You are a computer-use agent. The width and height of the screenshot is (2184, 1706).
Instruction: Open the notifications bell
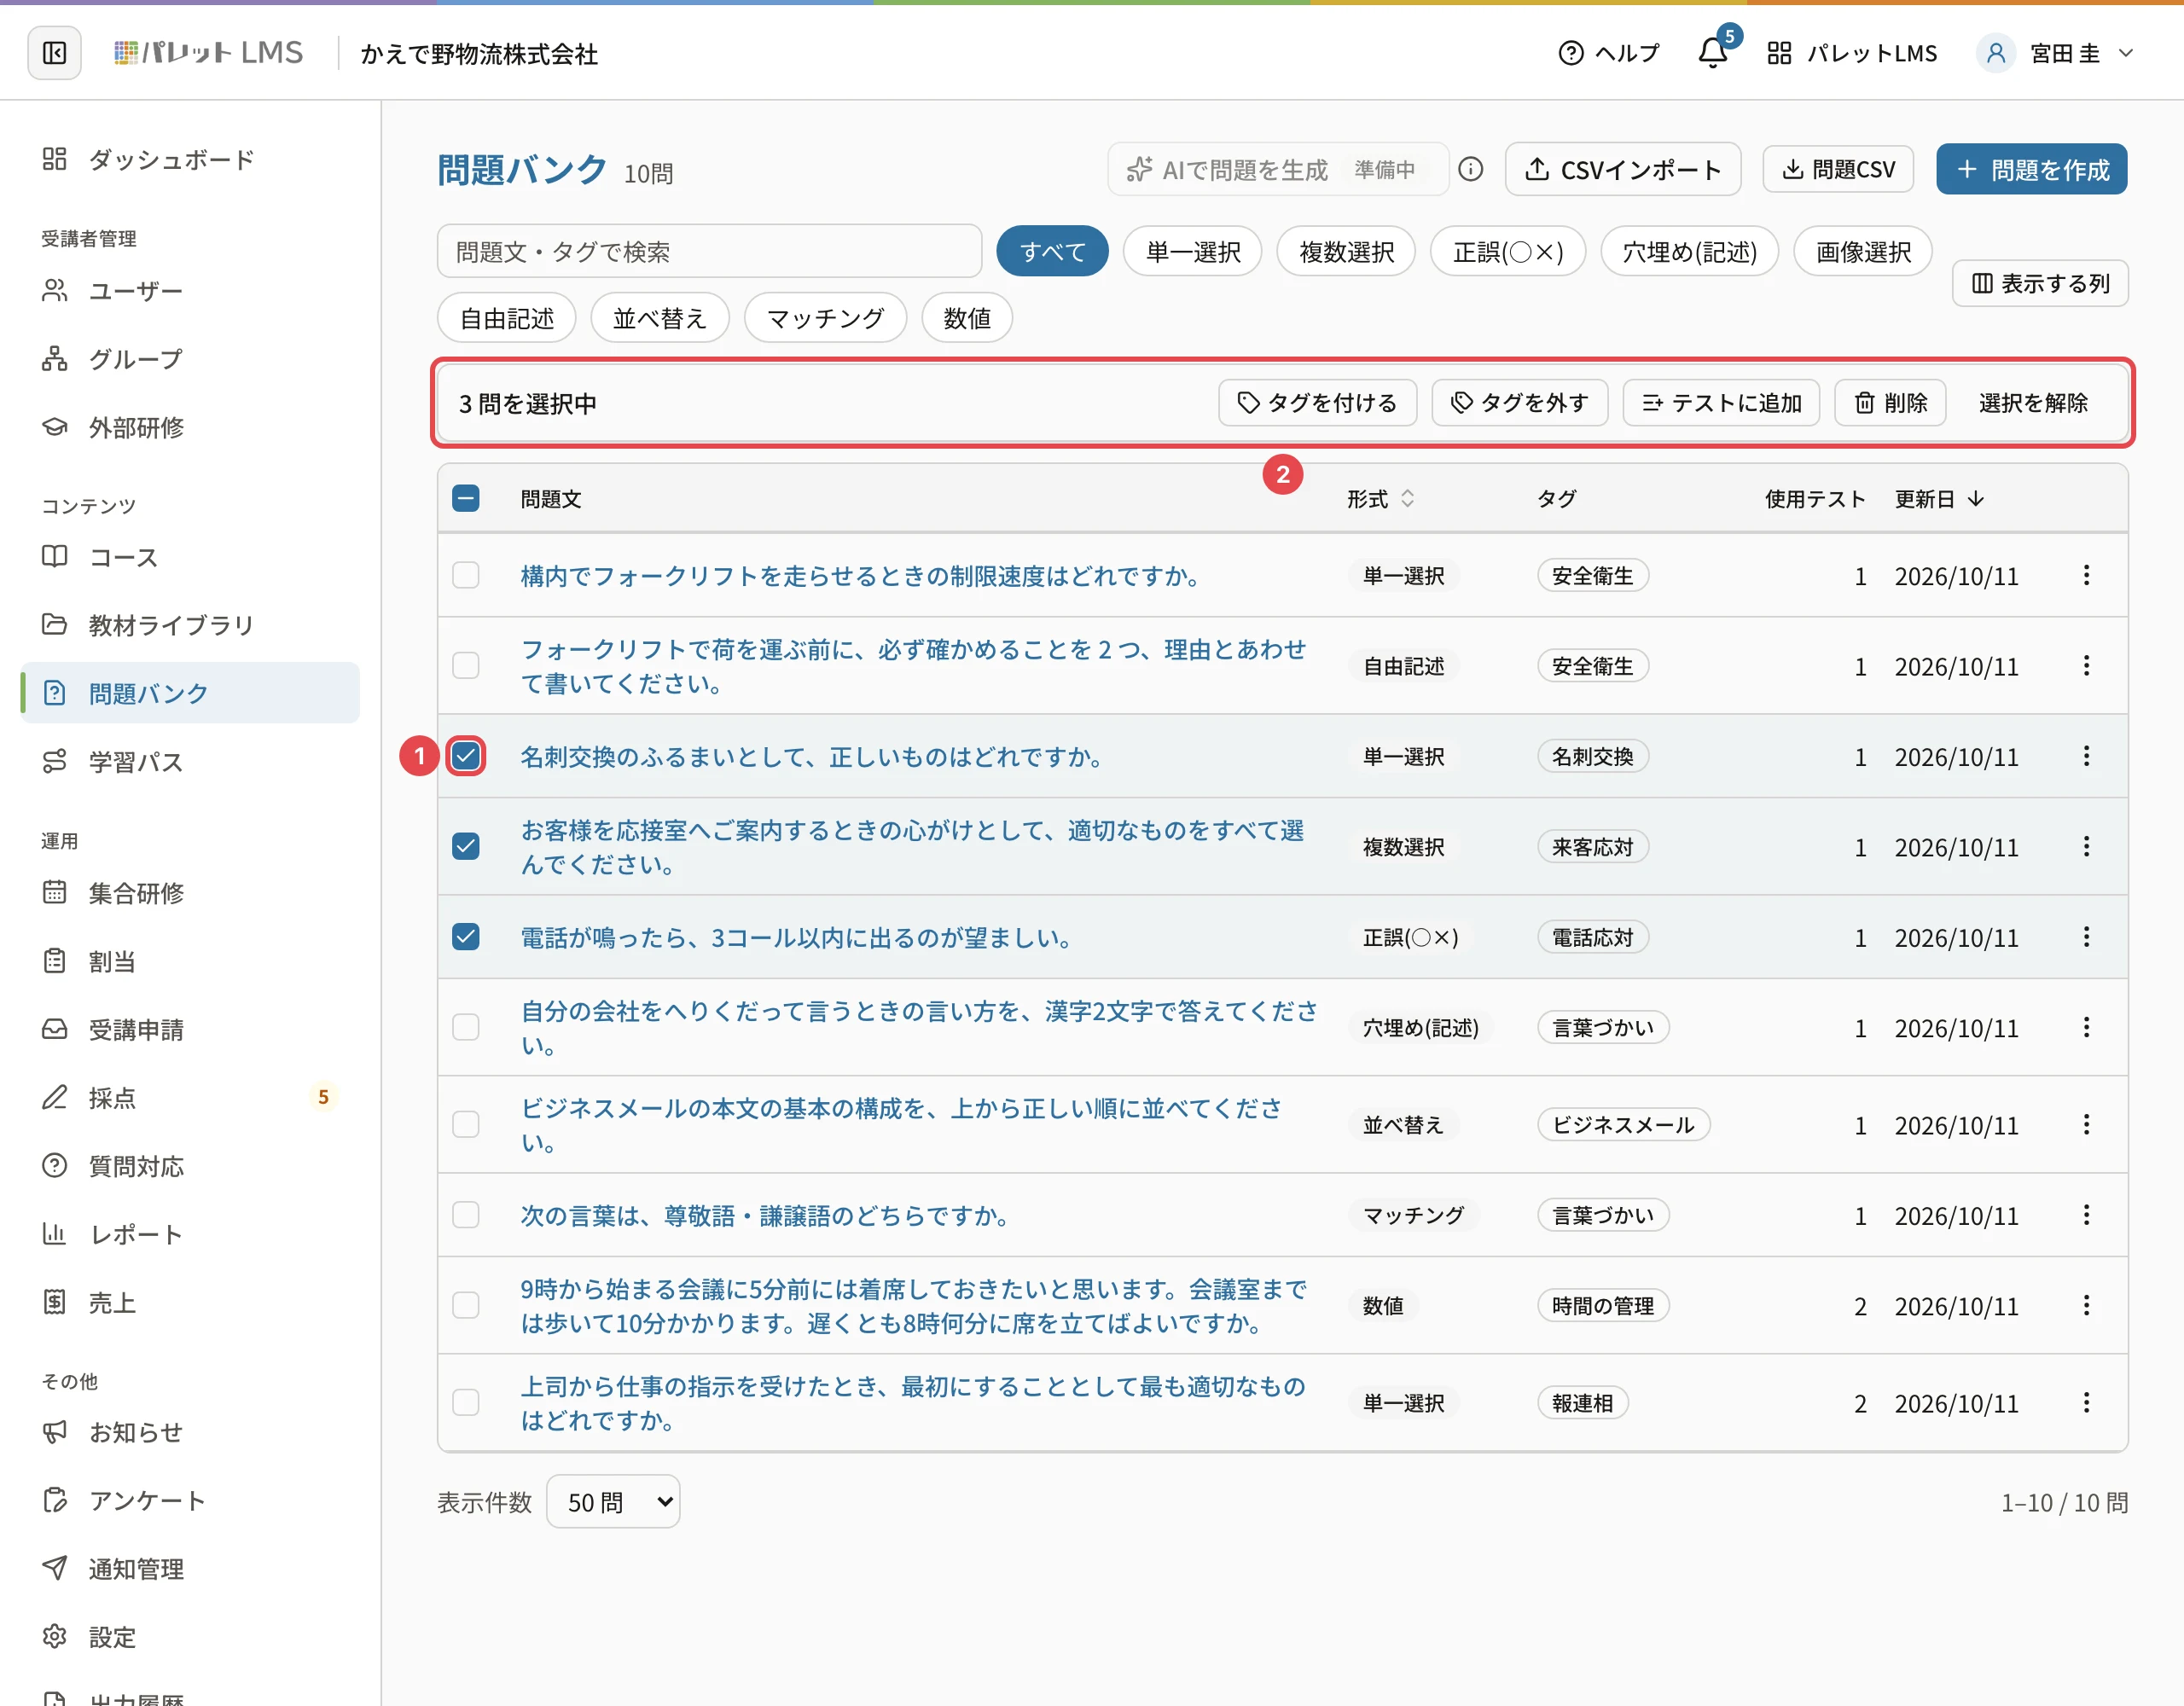click(1713, 53)
